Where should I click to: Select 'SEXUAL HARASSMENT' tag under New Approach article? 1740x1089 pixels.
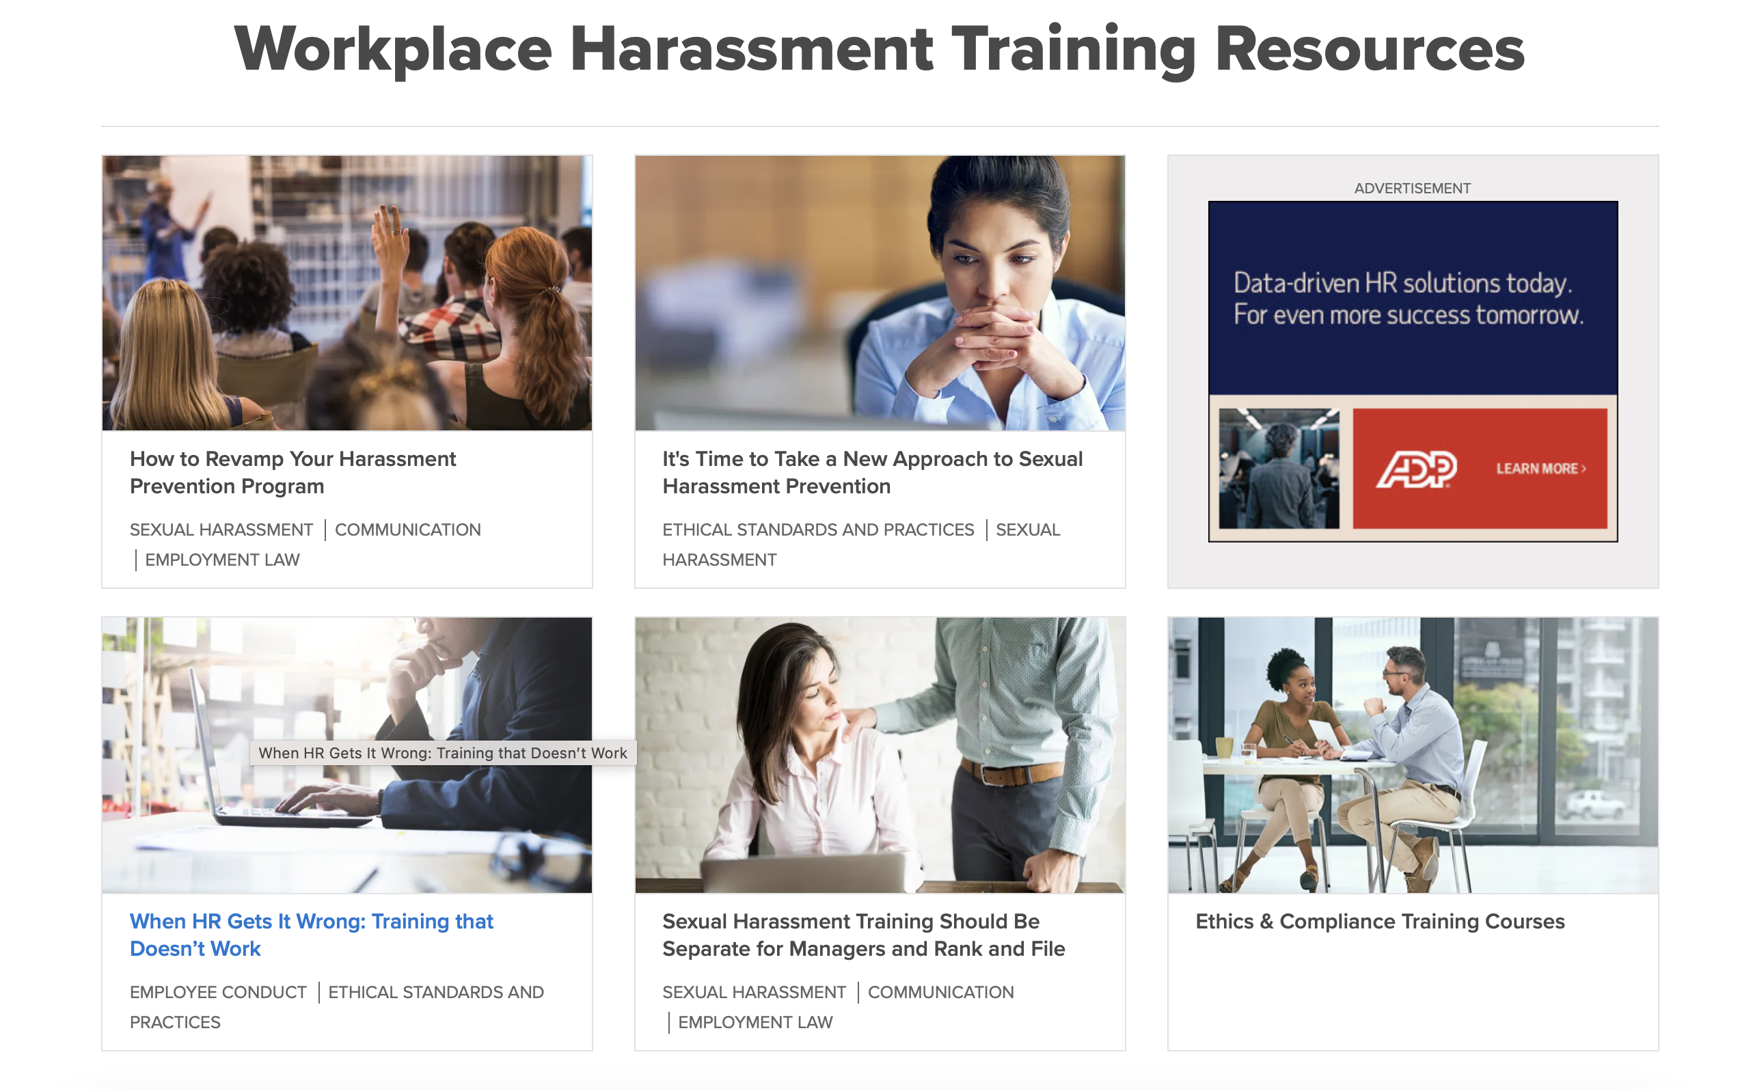tap(861, 544)
